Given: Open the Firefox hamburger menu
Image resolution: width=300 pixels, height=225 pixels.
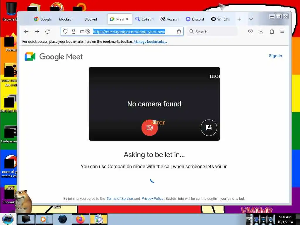Looking at the screenshot, I should tap(282, 31).
